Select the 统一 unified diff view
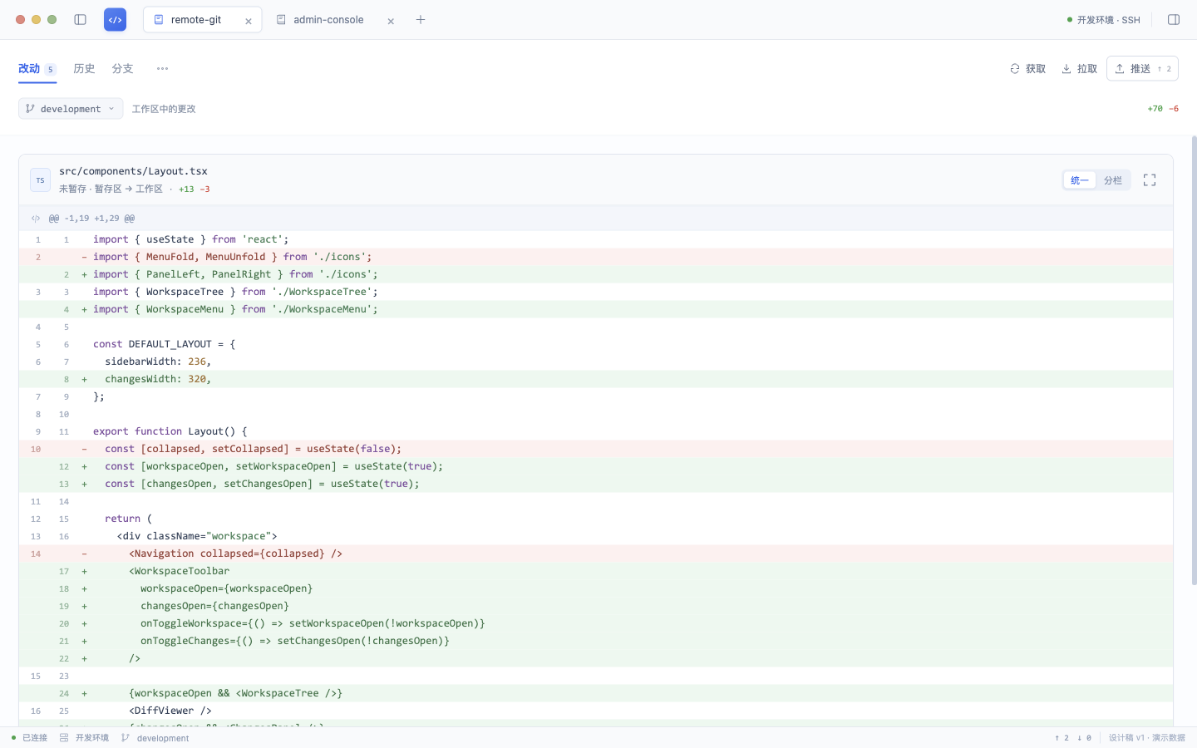This screenshot has width=1197, height=748. coord(1080,180)
